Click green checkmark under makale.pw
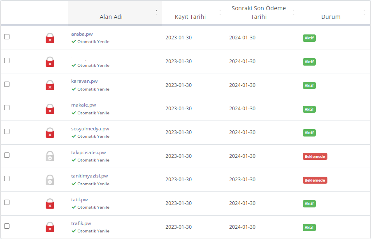 (74, 113)
